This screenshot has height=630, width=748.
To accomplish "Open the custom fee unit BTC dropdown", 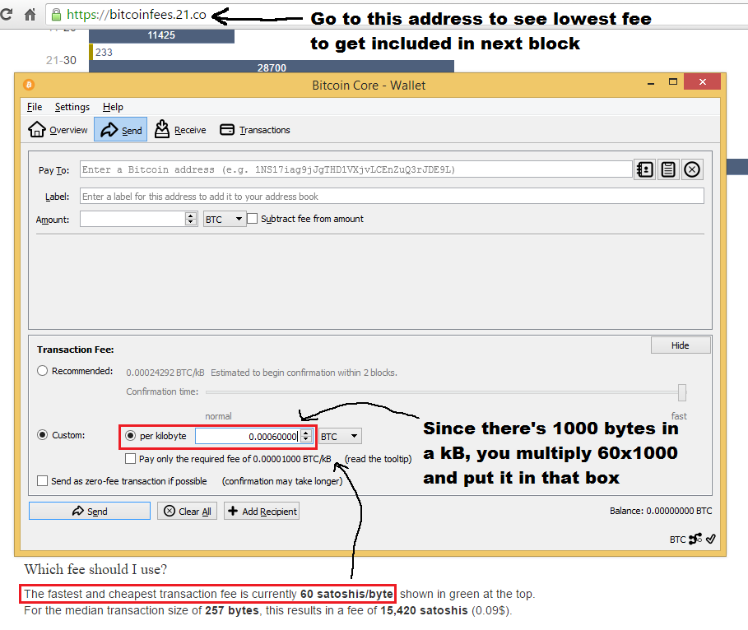I will pos(340,437).
